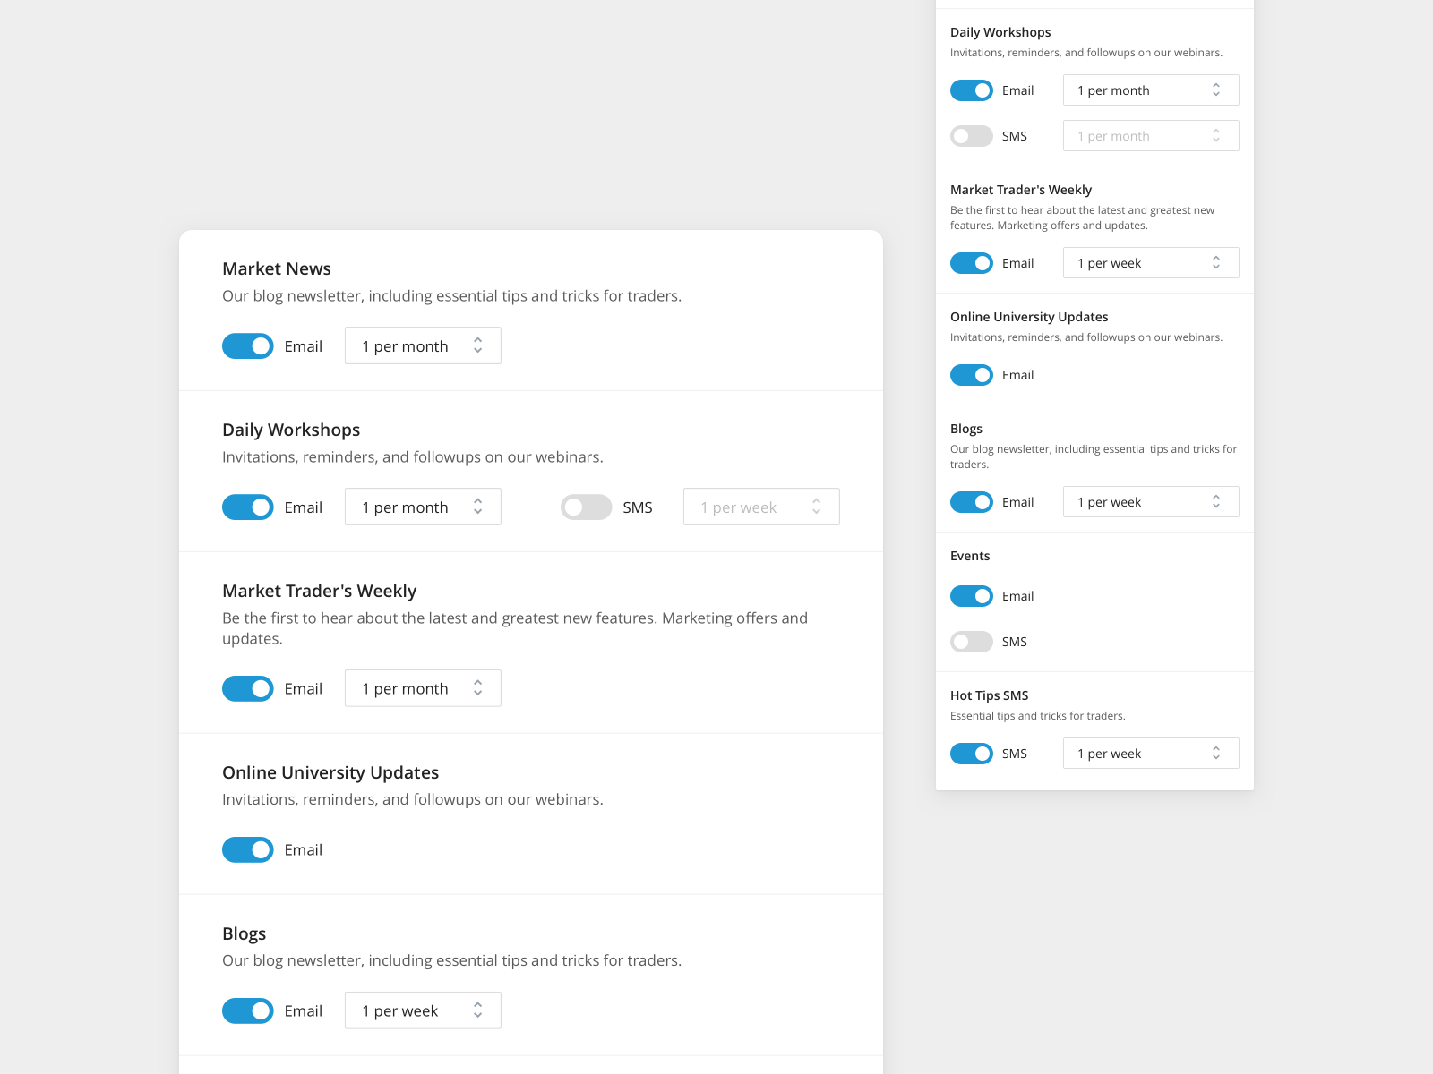This screenshot has width=1433, height=1074.
Task: Open the Market News frequency dropdown
Action: coord(422,345)
